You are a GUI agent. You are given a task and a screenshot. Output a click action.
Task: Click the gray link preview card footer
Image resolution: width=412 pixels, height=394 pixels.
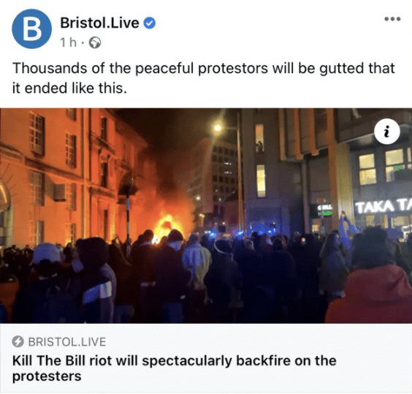(x=206, y=358)
